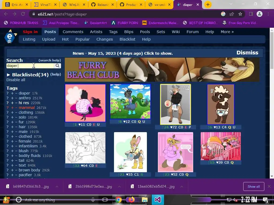Add the fur tag with its plus sign
Image resolution: width=274 pixels, height=205 pixels.
pyautogui.click(x=12, y=122)
